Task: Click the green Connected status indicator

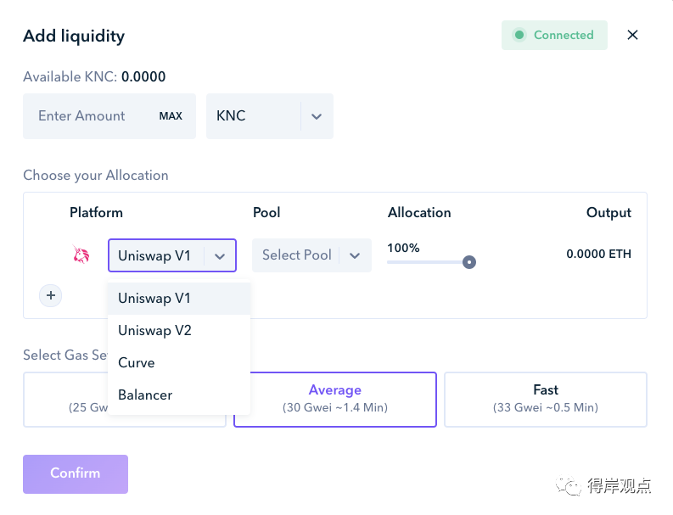Action: coord(519,35)
